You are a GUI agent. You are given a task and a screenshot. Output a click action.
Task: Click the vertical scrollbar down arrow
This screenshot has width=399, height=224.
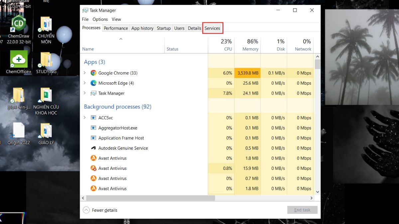[x=318, y=191]
